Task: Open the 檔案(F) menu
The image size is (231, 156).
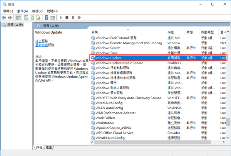Action: (x=8, y=11)
